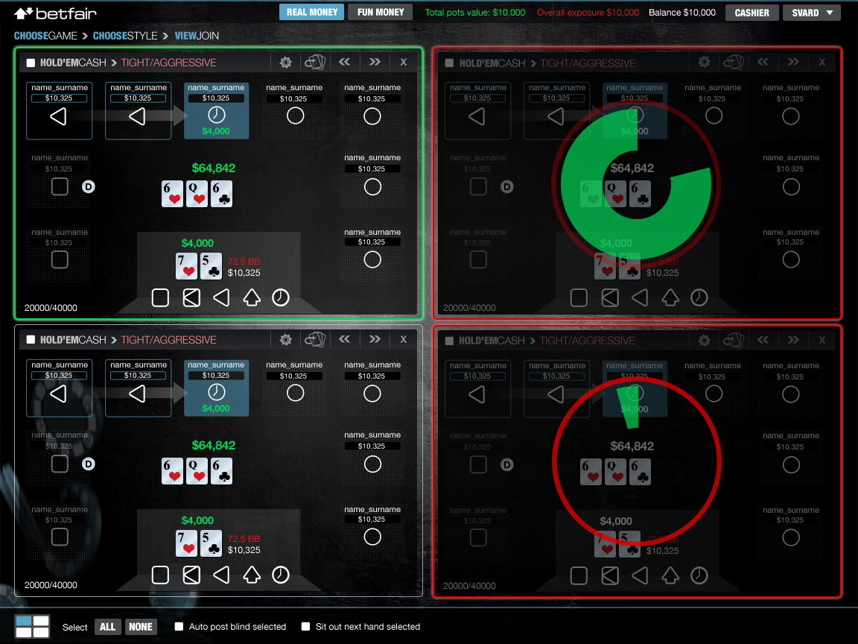Click fold icon on table with red timer ring

pos(610,575)
